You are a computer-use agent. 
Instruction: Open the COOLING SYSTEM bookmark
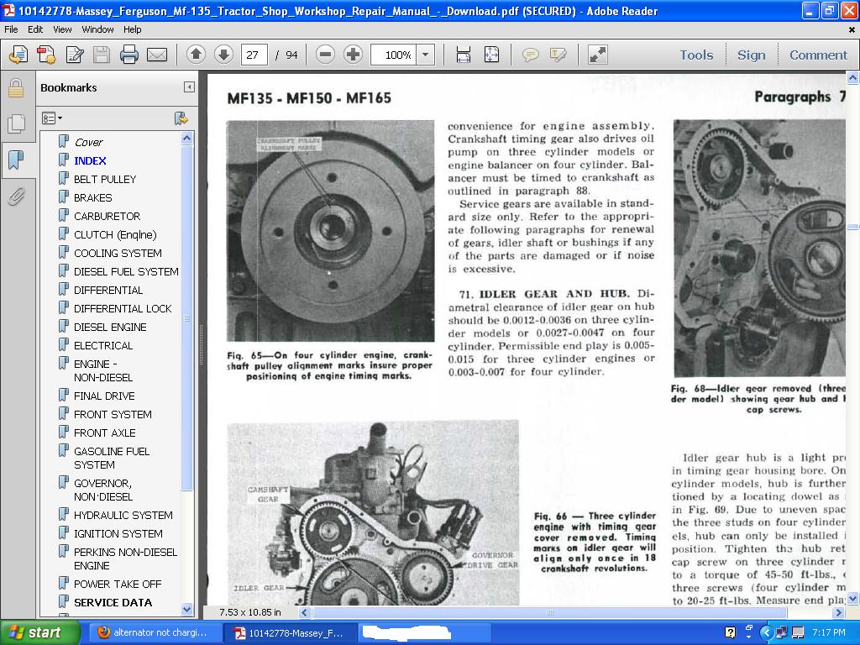click(x=118, y=254)
